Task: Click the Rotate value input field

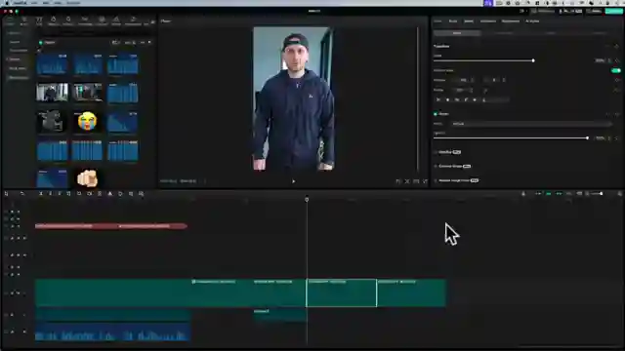Action: (x=462, y=90)
